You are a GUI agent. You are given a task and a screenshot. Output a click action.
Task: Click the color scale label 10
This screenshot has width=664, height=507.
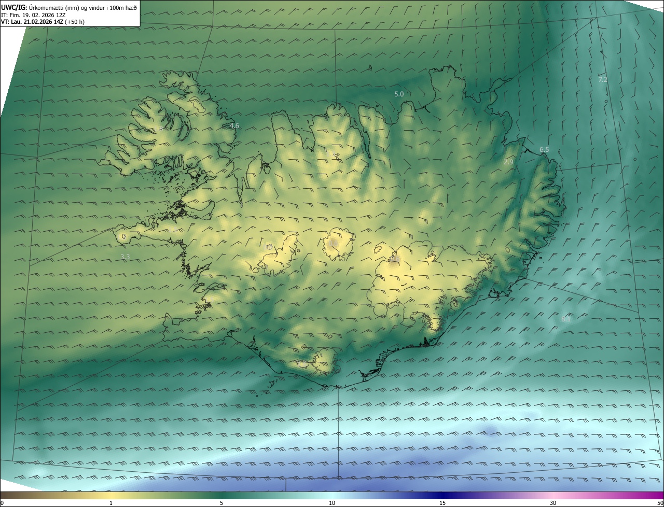332,503
